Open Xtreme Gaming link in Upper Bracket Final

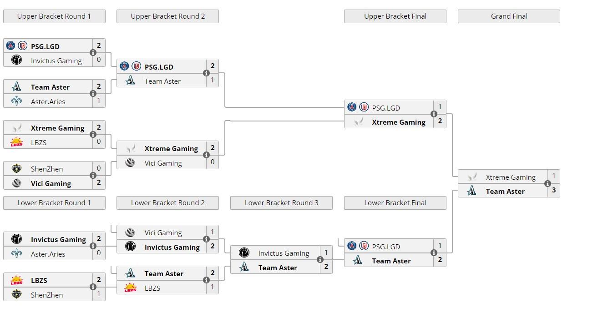399,122
